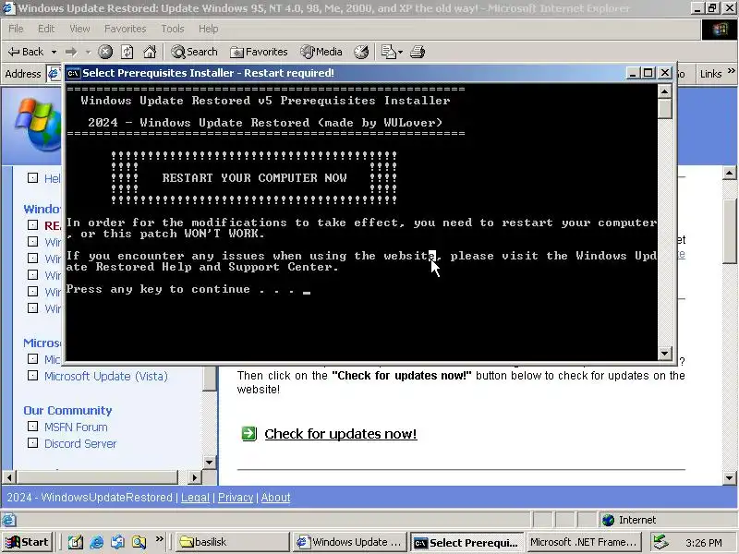The image size is (739, 554).
Task: Click sidebar horizontal scrollbar right arrow
Action: click(x=194, y=477)
